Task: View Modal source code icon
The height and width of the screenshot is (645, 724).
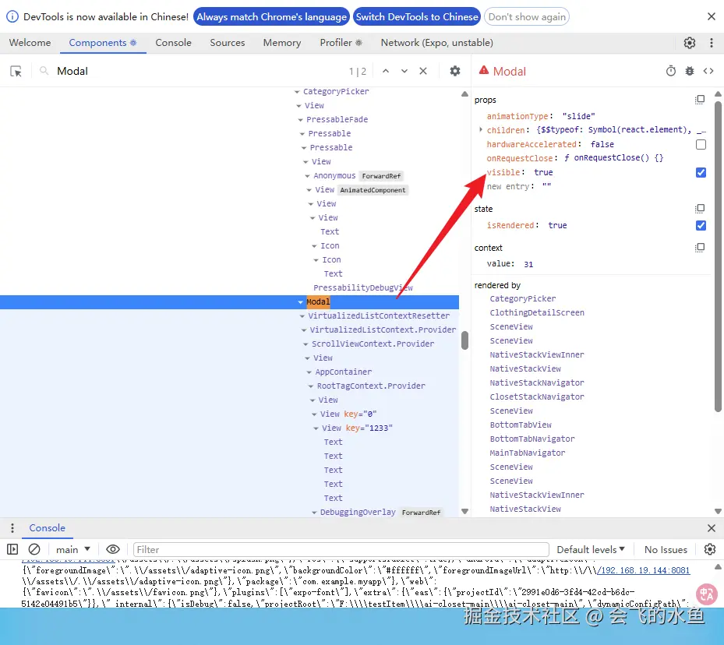Action: [x=708, y=71]
